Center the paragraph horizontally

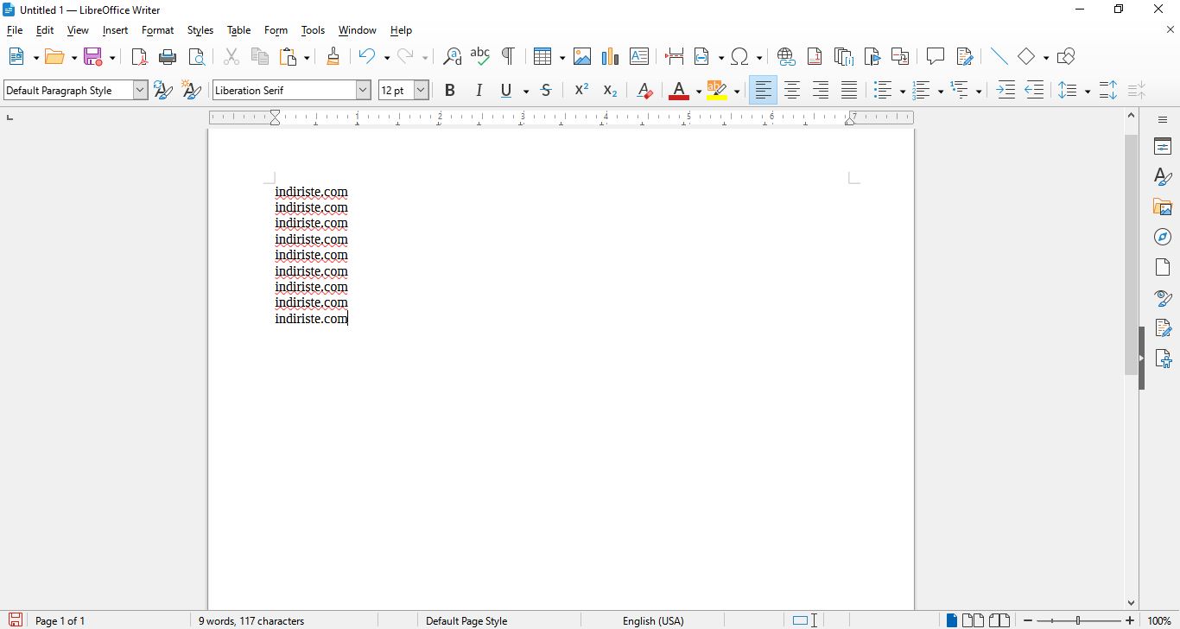(x=792, y=90)
